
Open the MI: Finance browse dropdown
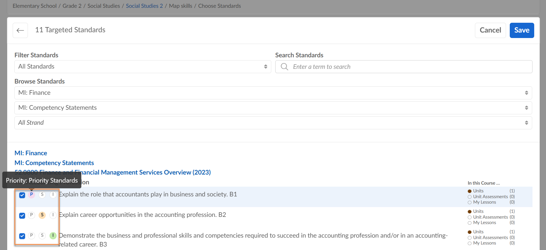(x=273, y=93)
